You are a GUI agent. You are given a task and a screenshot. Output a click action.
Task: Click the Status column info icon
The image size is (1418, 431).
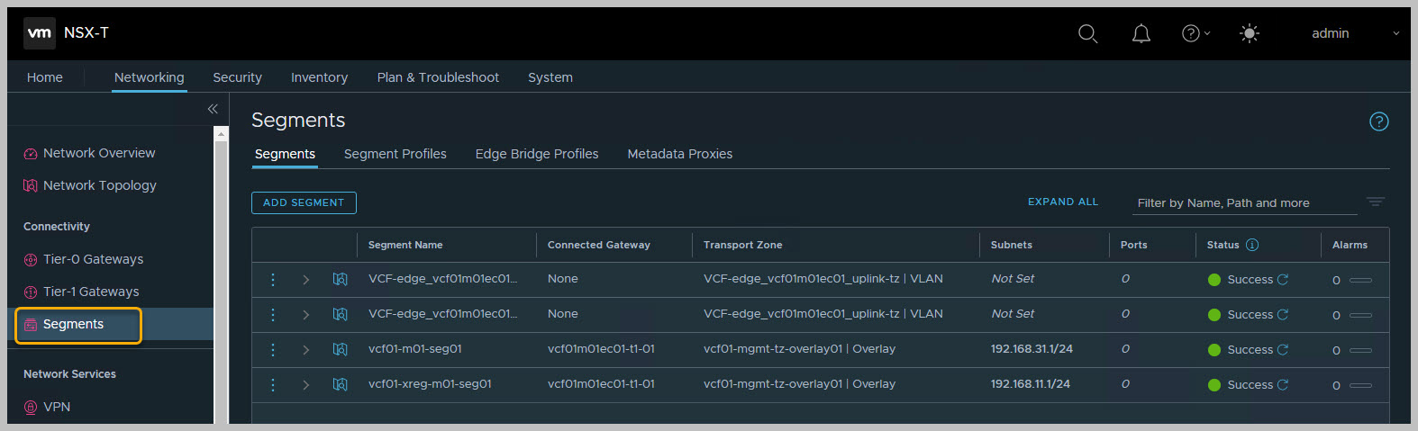click(1252, 245)
